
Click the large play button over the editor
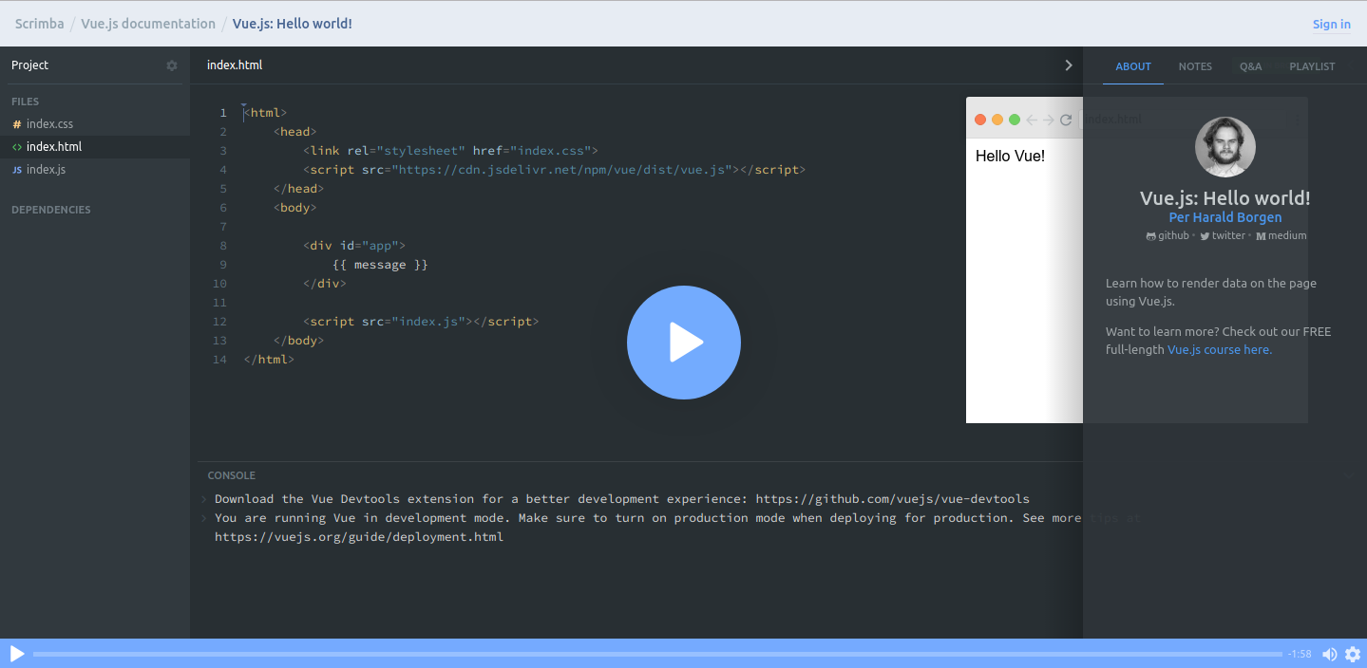[x=684, y=343]
